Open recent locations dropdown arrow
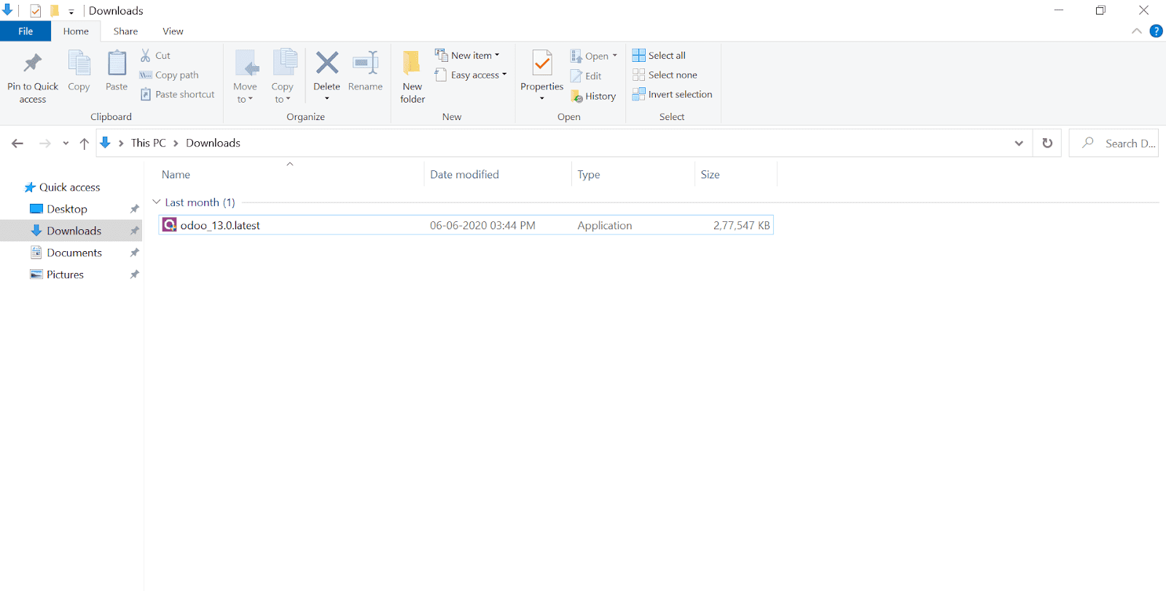Screen dimensions: 1166x591 click(x=66, y=143)
